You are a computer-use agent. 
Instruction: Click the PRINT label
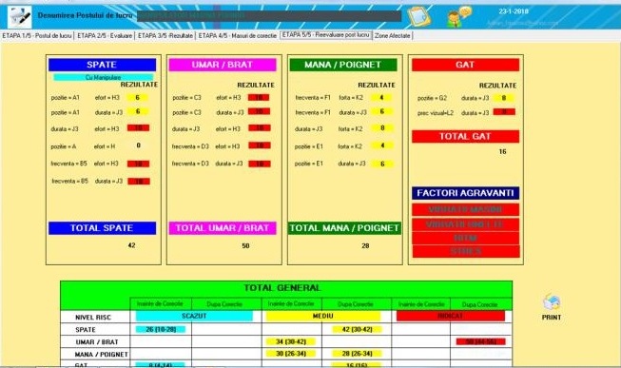[x=552, y=318]
